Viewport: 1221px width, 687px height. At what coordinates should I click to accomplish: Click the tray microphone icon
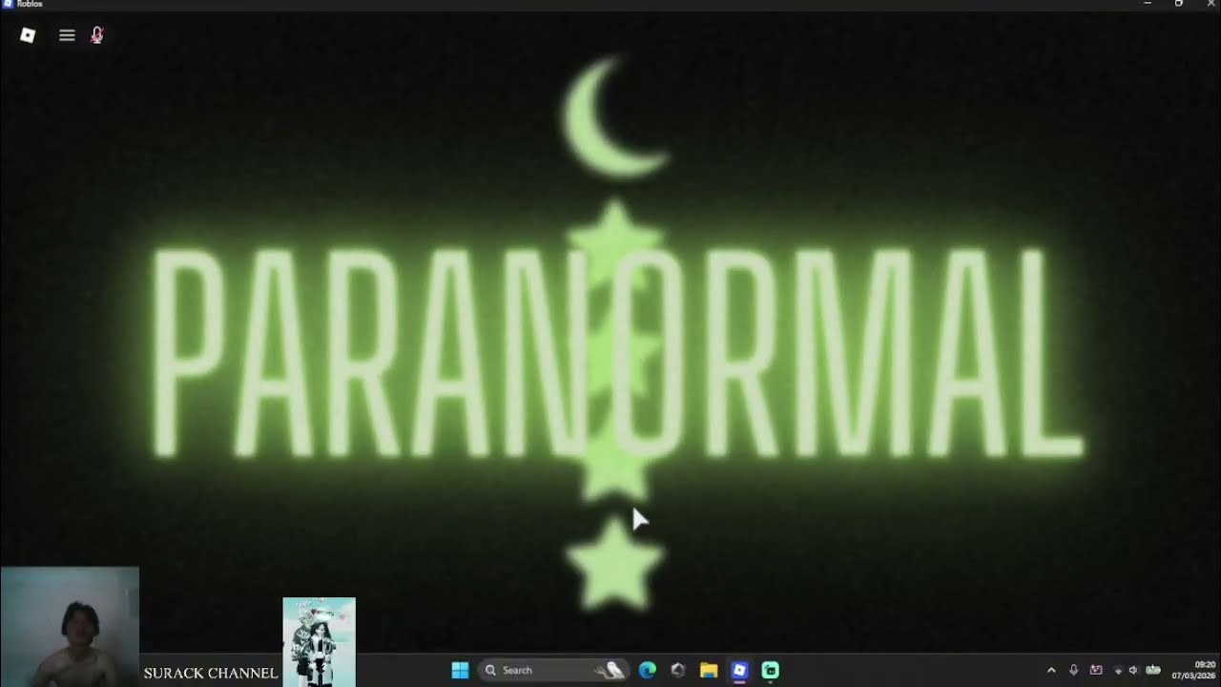click(1073, 670)
